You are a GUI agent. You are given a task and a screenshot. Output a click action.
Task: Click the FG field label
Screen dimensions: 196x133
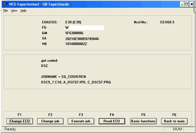[x=44, y=27]
